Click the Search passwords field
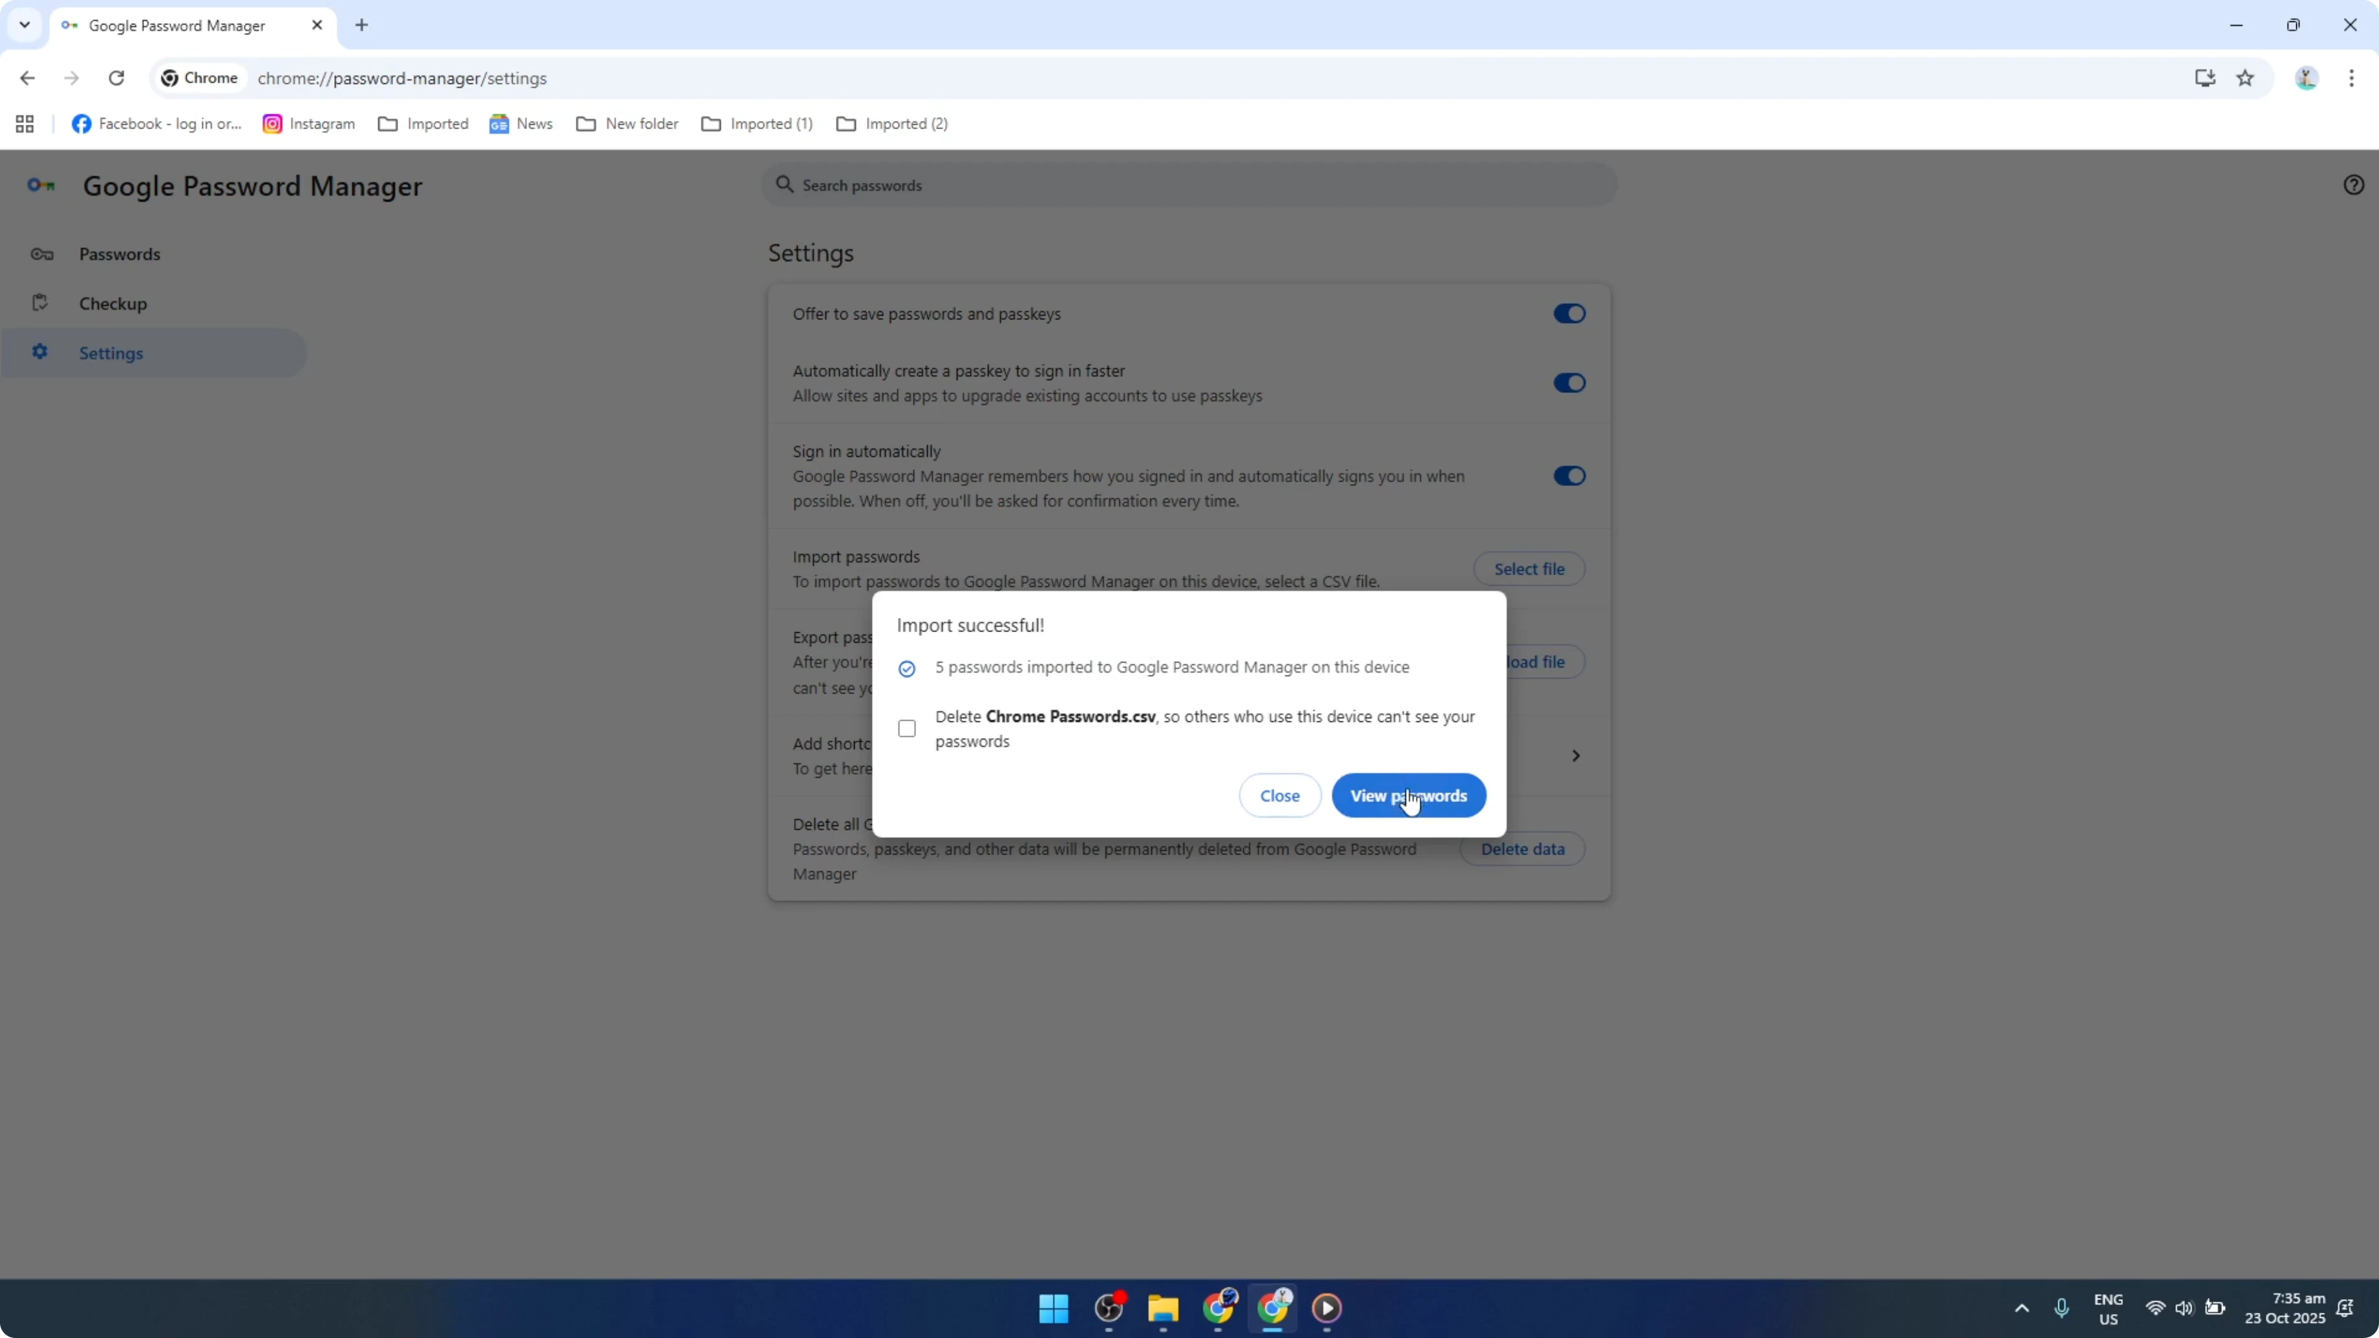This screenshot has width=2379, height=1338. [x=1189, y=185]
